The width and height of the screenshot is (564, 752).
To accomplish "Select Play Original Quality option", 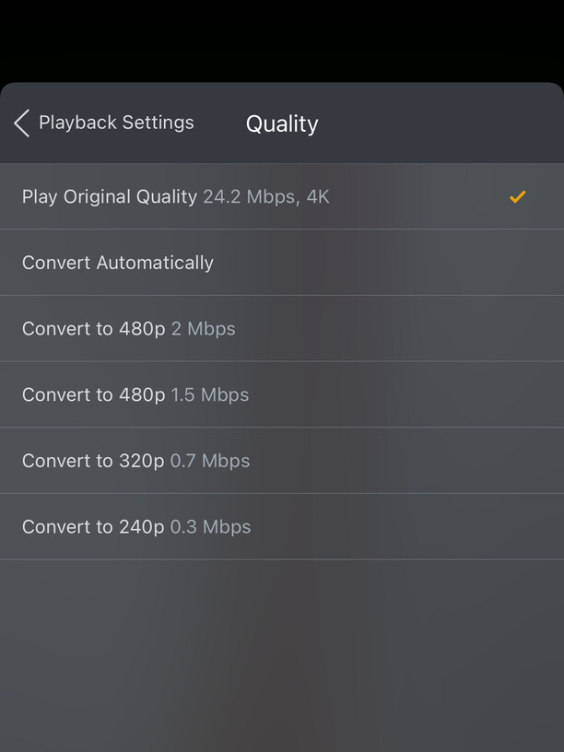I will 110,197.
